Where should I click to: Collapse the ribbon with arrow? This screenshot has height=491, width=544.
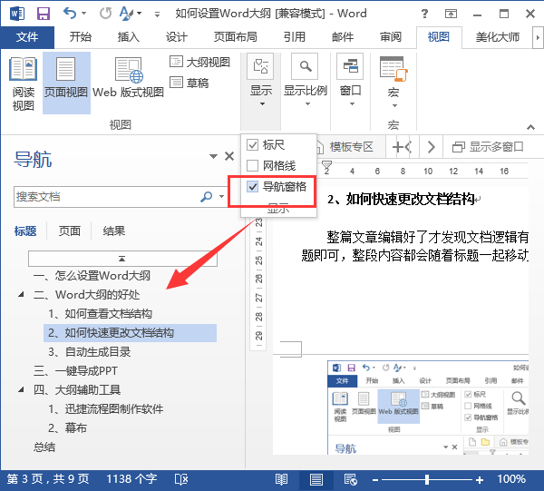pos(530,127)
